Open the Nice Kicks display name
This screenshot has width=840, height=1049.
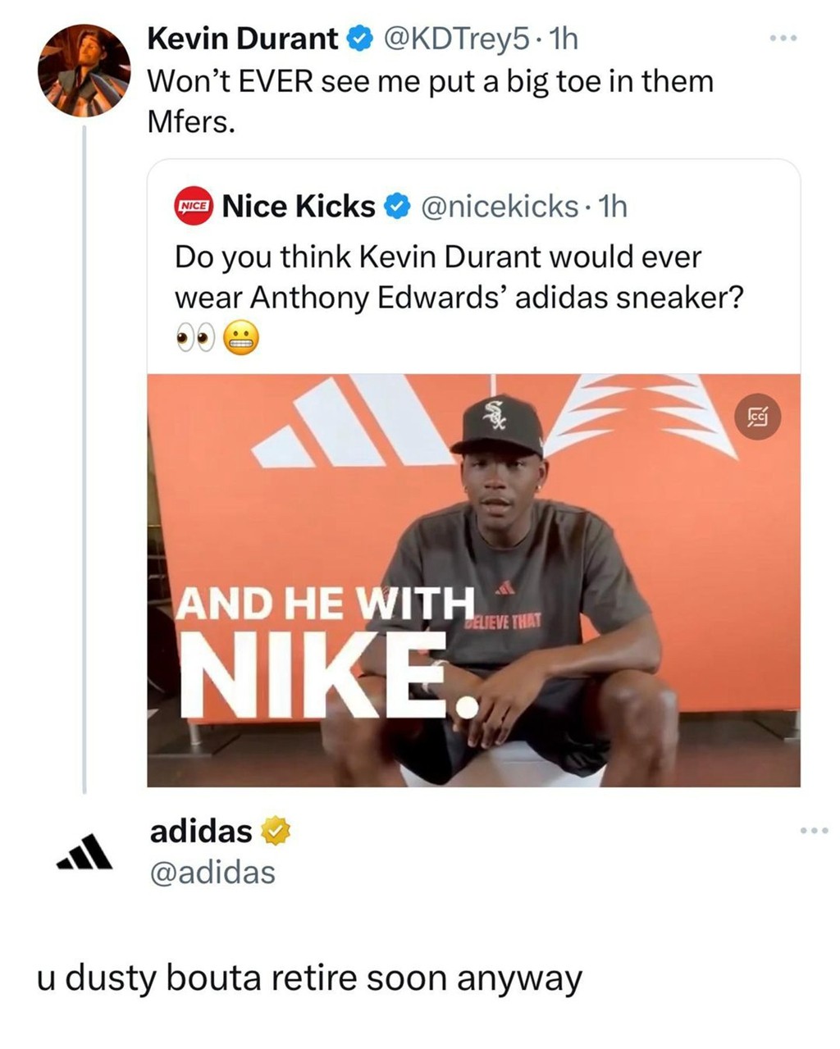click(299, 207)
